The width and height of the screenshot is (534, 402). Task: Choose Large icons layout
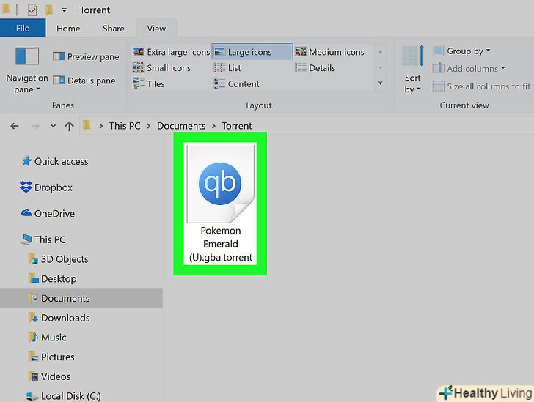pyautogui.click(x=252, y=52)
